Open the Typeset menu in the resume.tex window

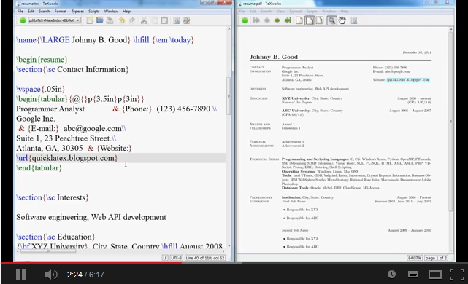pos(77,12)
